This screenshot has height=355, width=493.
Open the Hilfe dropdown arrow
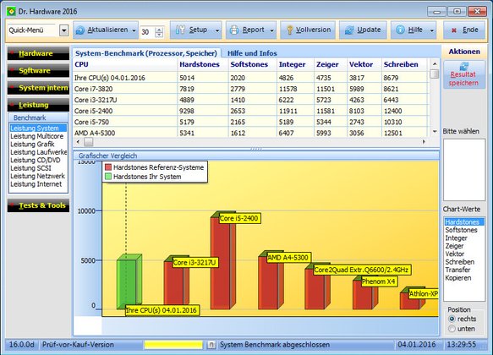click(x=432, y=30)
